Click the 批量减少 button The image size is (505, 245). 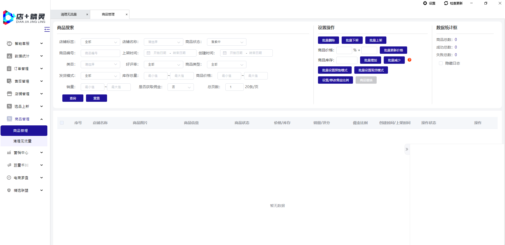[x=394, y=60]
